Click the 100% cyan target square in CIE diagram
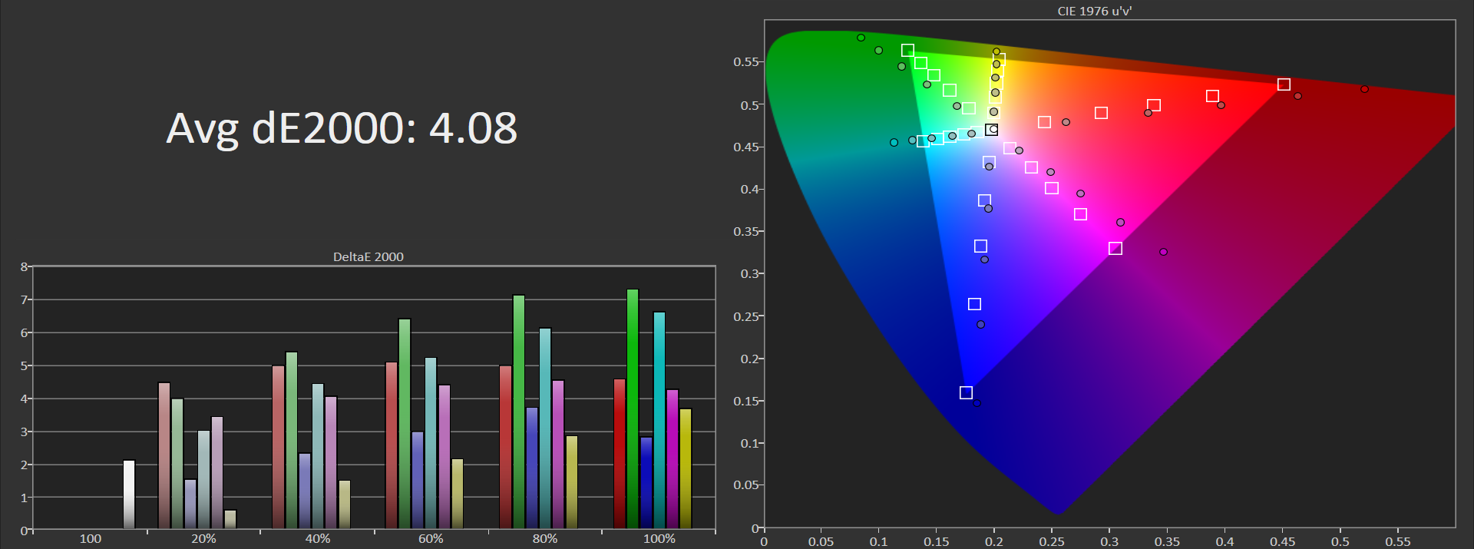The image size is (1474, 549). (923, 141)
